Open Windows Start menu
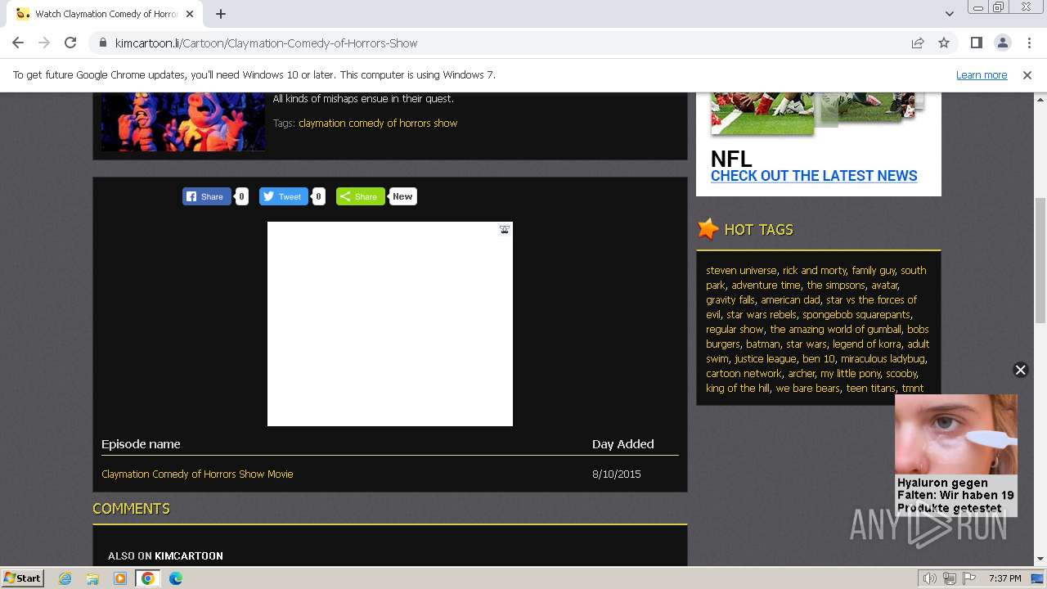The height and width of the screenshot is (589, 1047). pyautogui.click(x=23, y=578)
